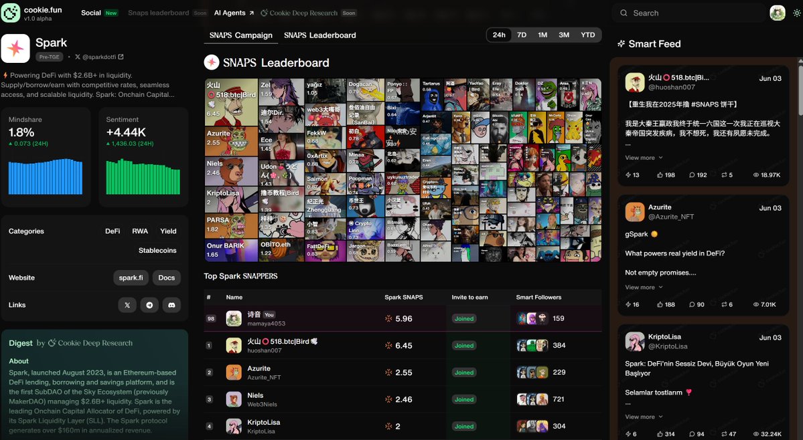Open the Discord link icon
The image size is (803, 440).
click(171, 305)
